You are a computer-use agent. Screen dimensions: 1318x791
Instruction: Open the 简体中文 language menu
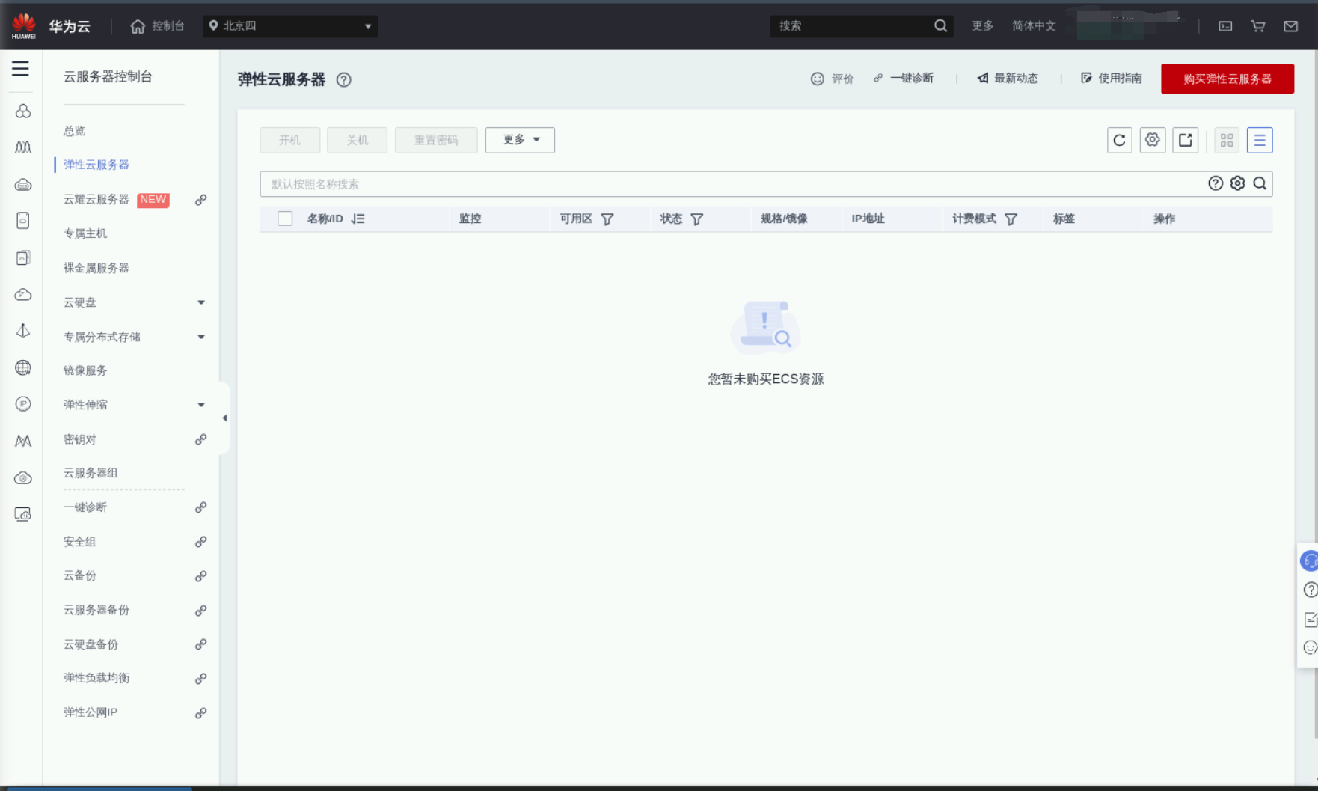tap(1034, 26)
